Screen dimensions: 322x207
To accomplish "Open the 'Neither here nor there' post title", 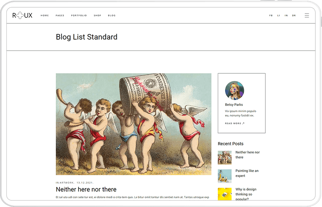I will click(86, 189).
